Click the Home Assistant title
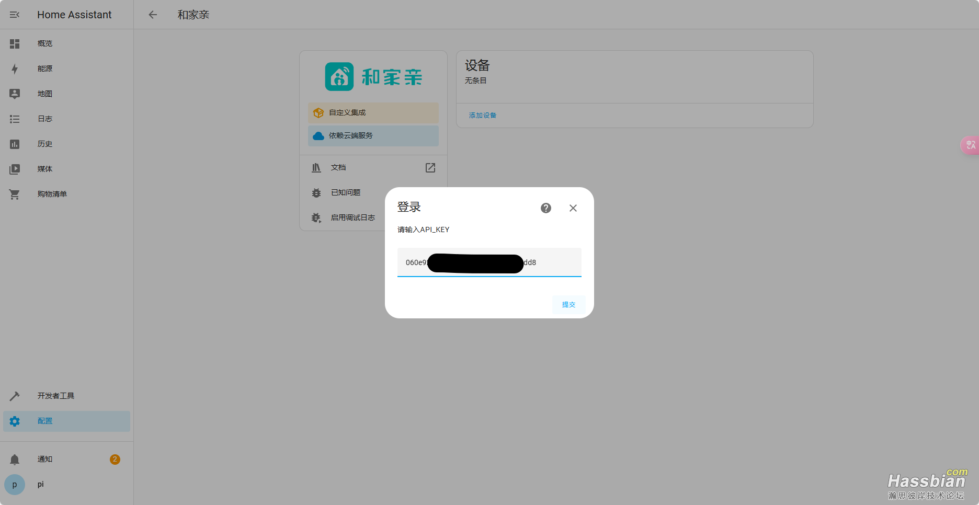The height and width of the screenshot is (505, 979). click(74, 15)
